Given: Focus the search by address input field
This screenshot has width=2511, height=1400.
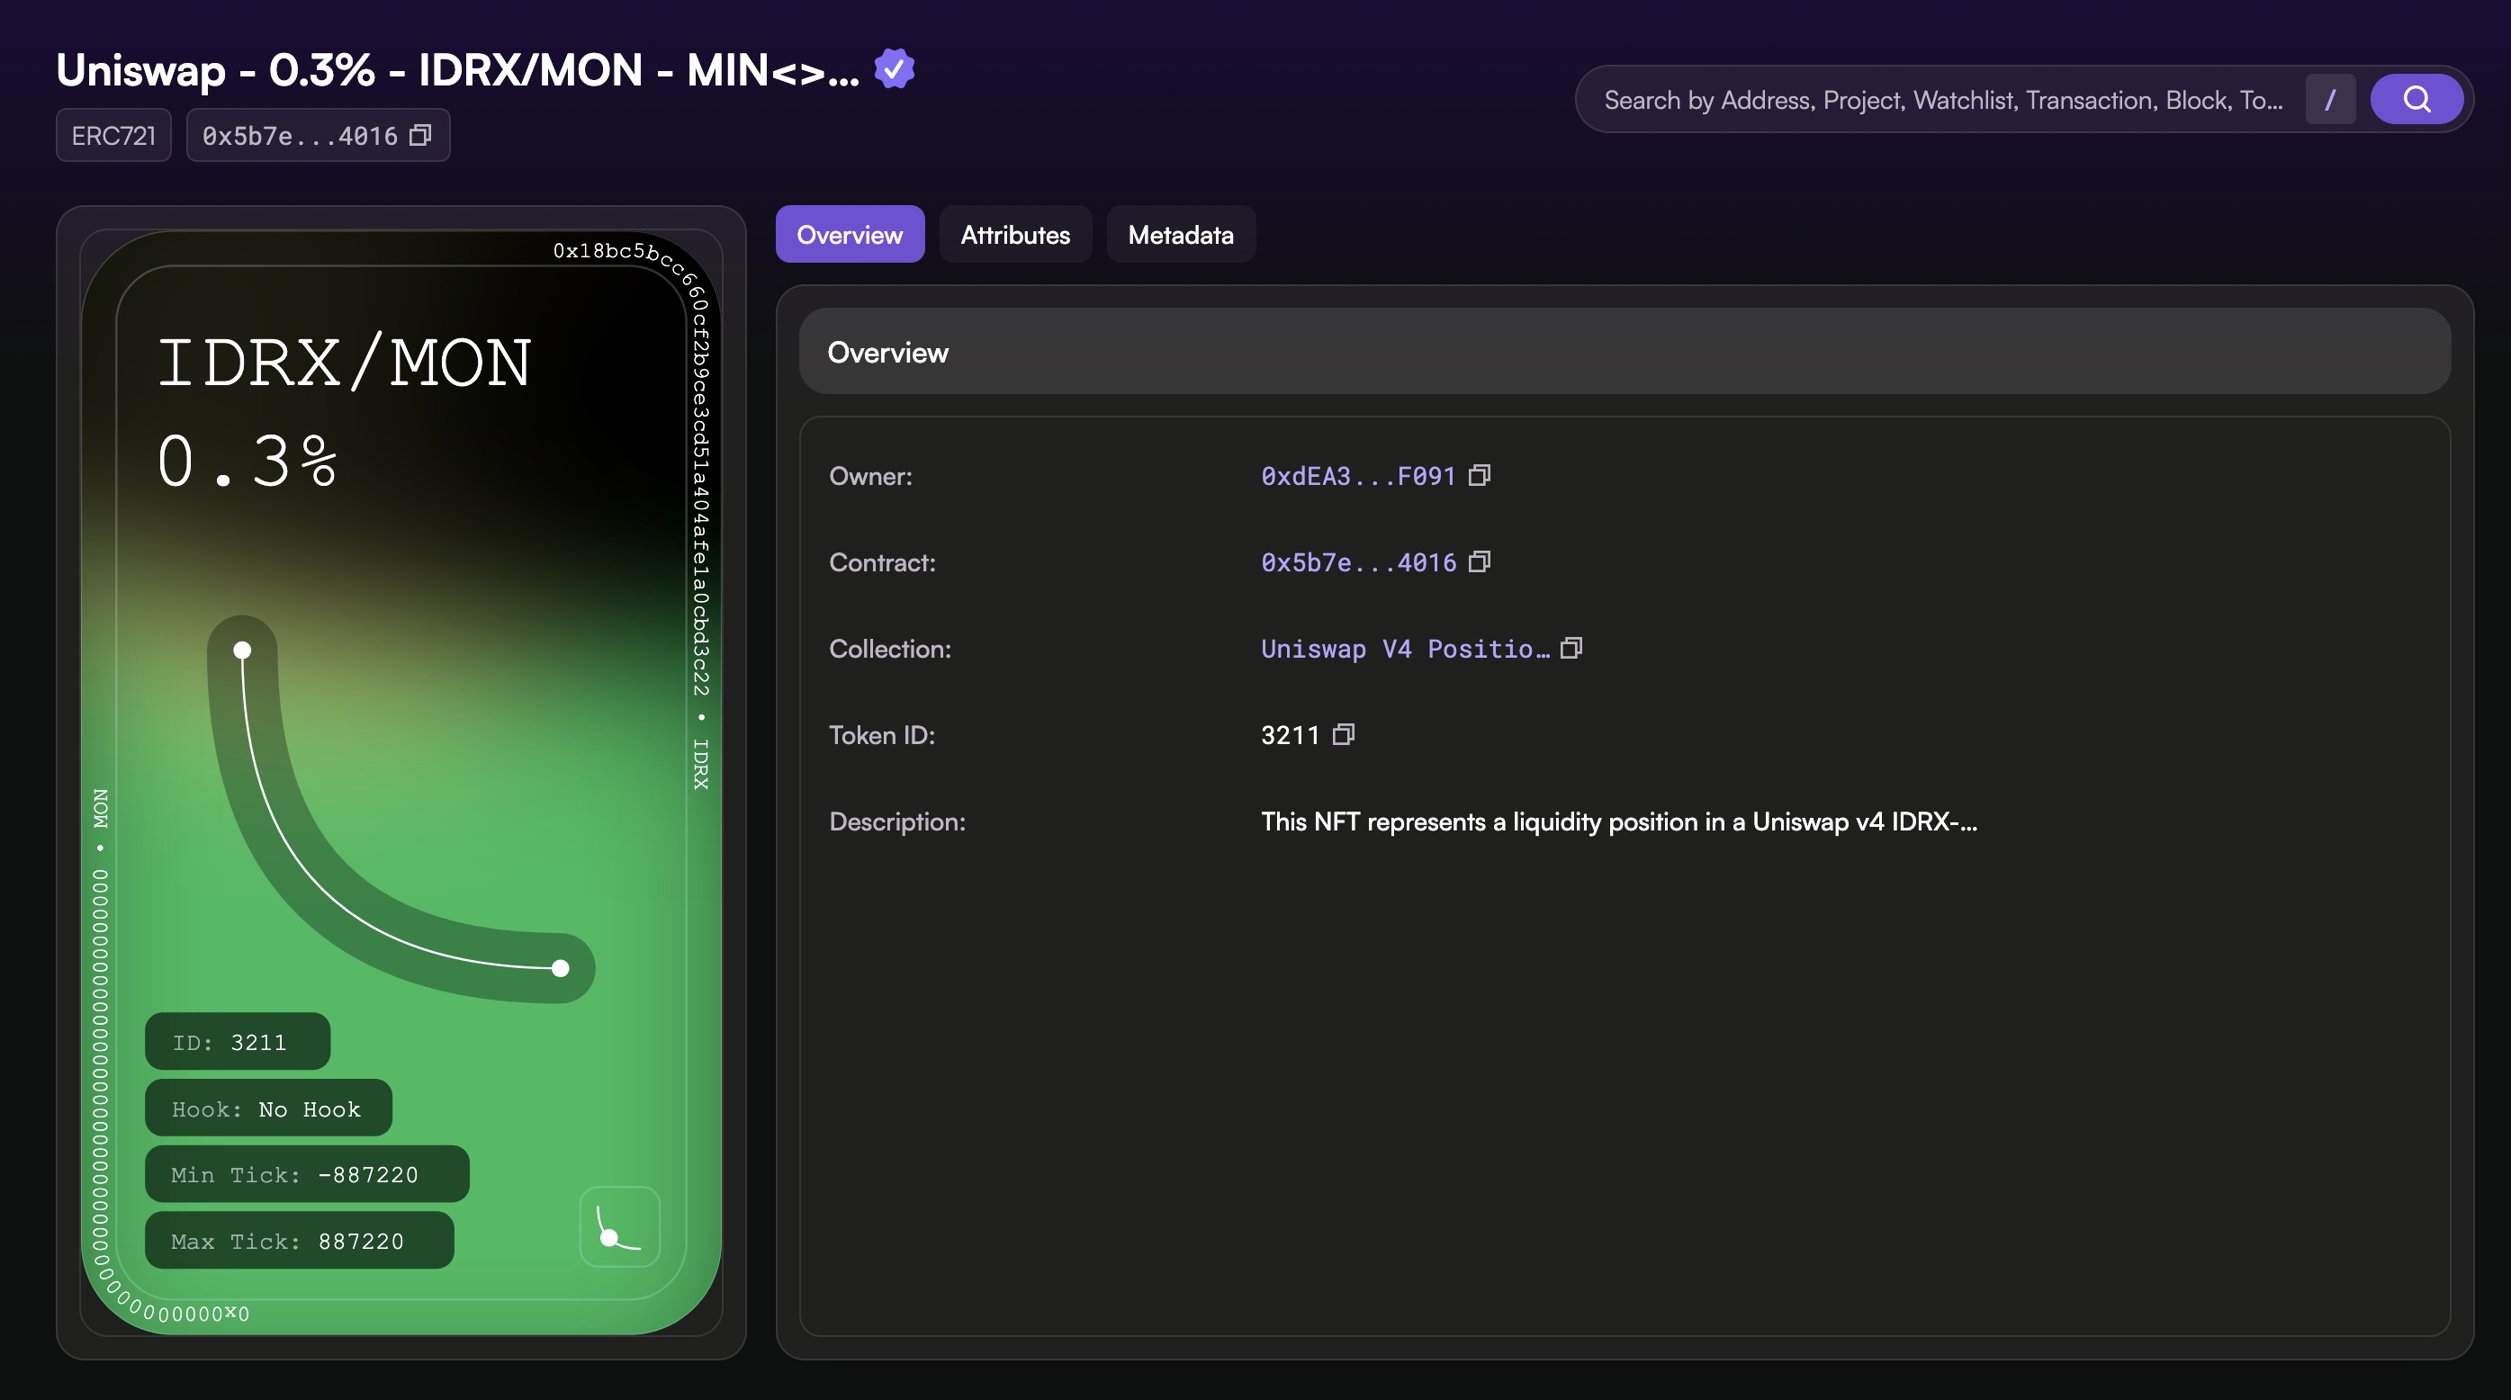Looking at the screenshot, I should click(x=1941, y=101).
